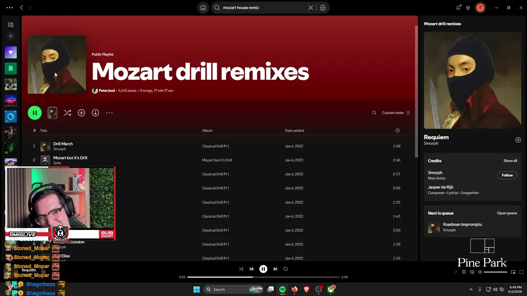The image size is (527, 296).
Task: Skip to previous track
Action: click(x=252, y=269)
